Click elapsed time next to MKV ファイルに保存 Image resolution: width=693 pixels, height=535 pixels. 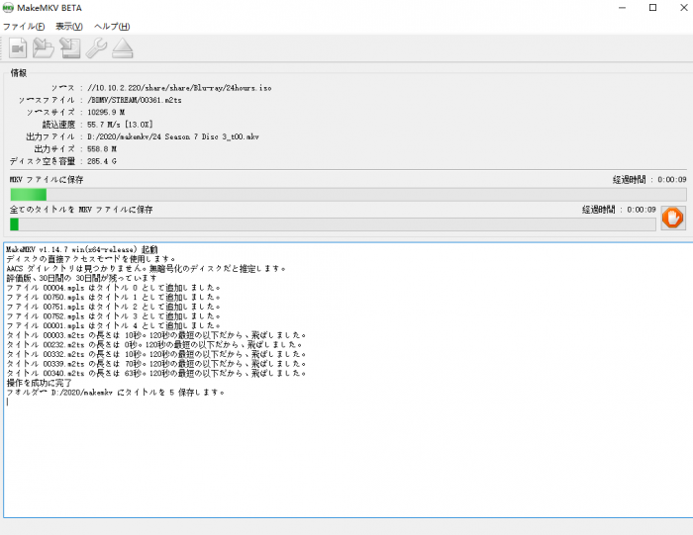(649, 180)
